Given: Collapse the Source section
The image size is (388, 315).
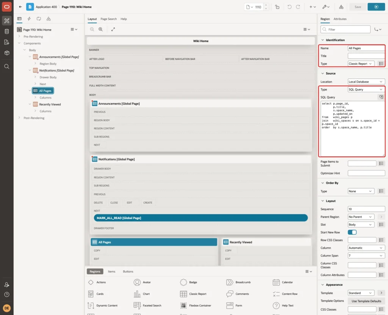Looking at the screenshot, I should (322, 73).
